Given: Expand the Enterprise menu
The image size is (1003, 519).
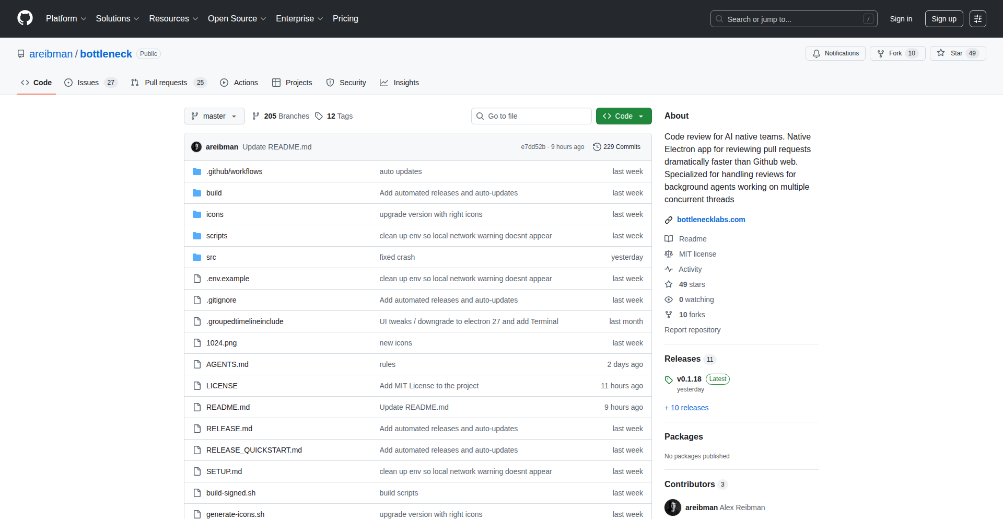Looking at the screenshot, I should (299, 19).
